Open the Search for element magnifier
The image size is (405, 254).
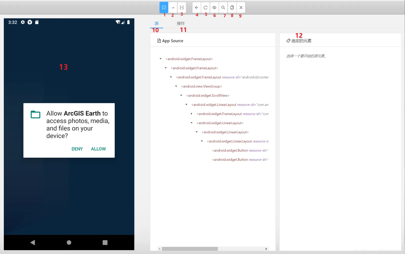[223, 8]
